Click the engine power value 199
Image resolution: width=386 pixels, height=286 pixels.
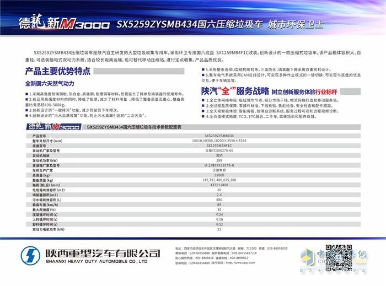coord(219,160)
